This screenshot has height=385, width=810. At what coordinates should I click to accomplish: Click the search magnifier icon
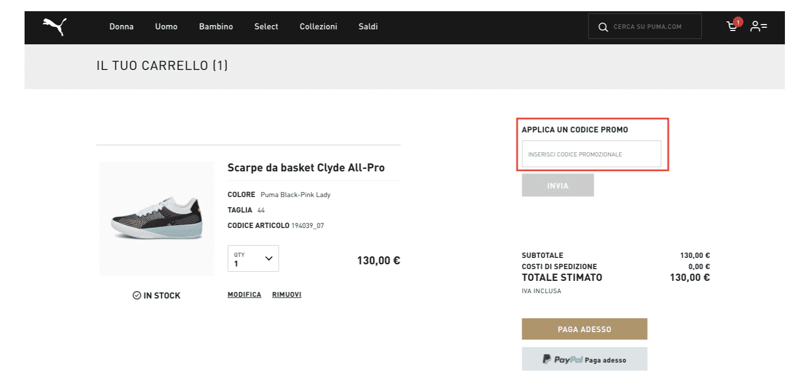(x=603, y=27)
